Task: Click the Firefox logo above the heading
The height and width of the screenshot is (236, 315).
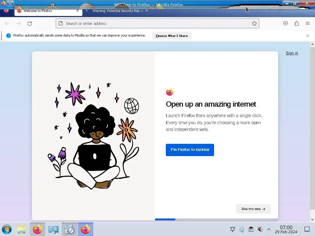Action: [169, 92]
